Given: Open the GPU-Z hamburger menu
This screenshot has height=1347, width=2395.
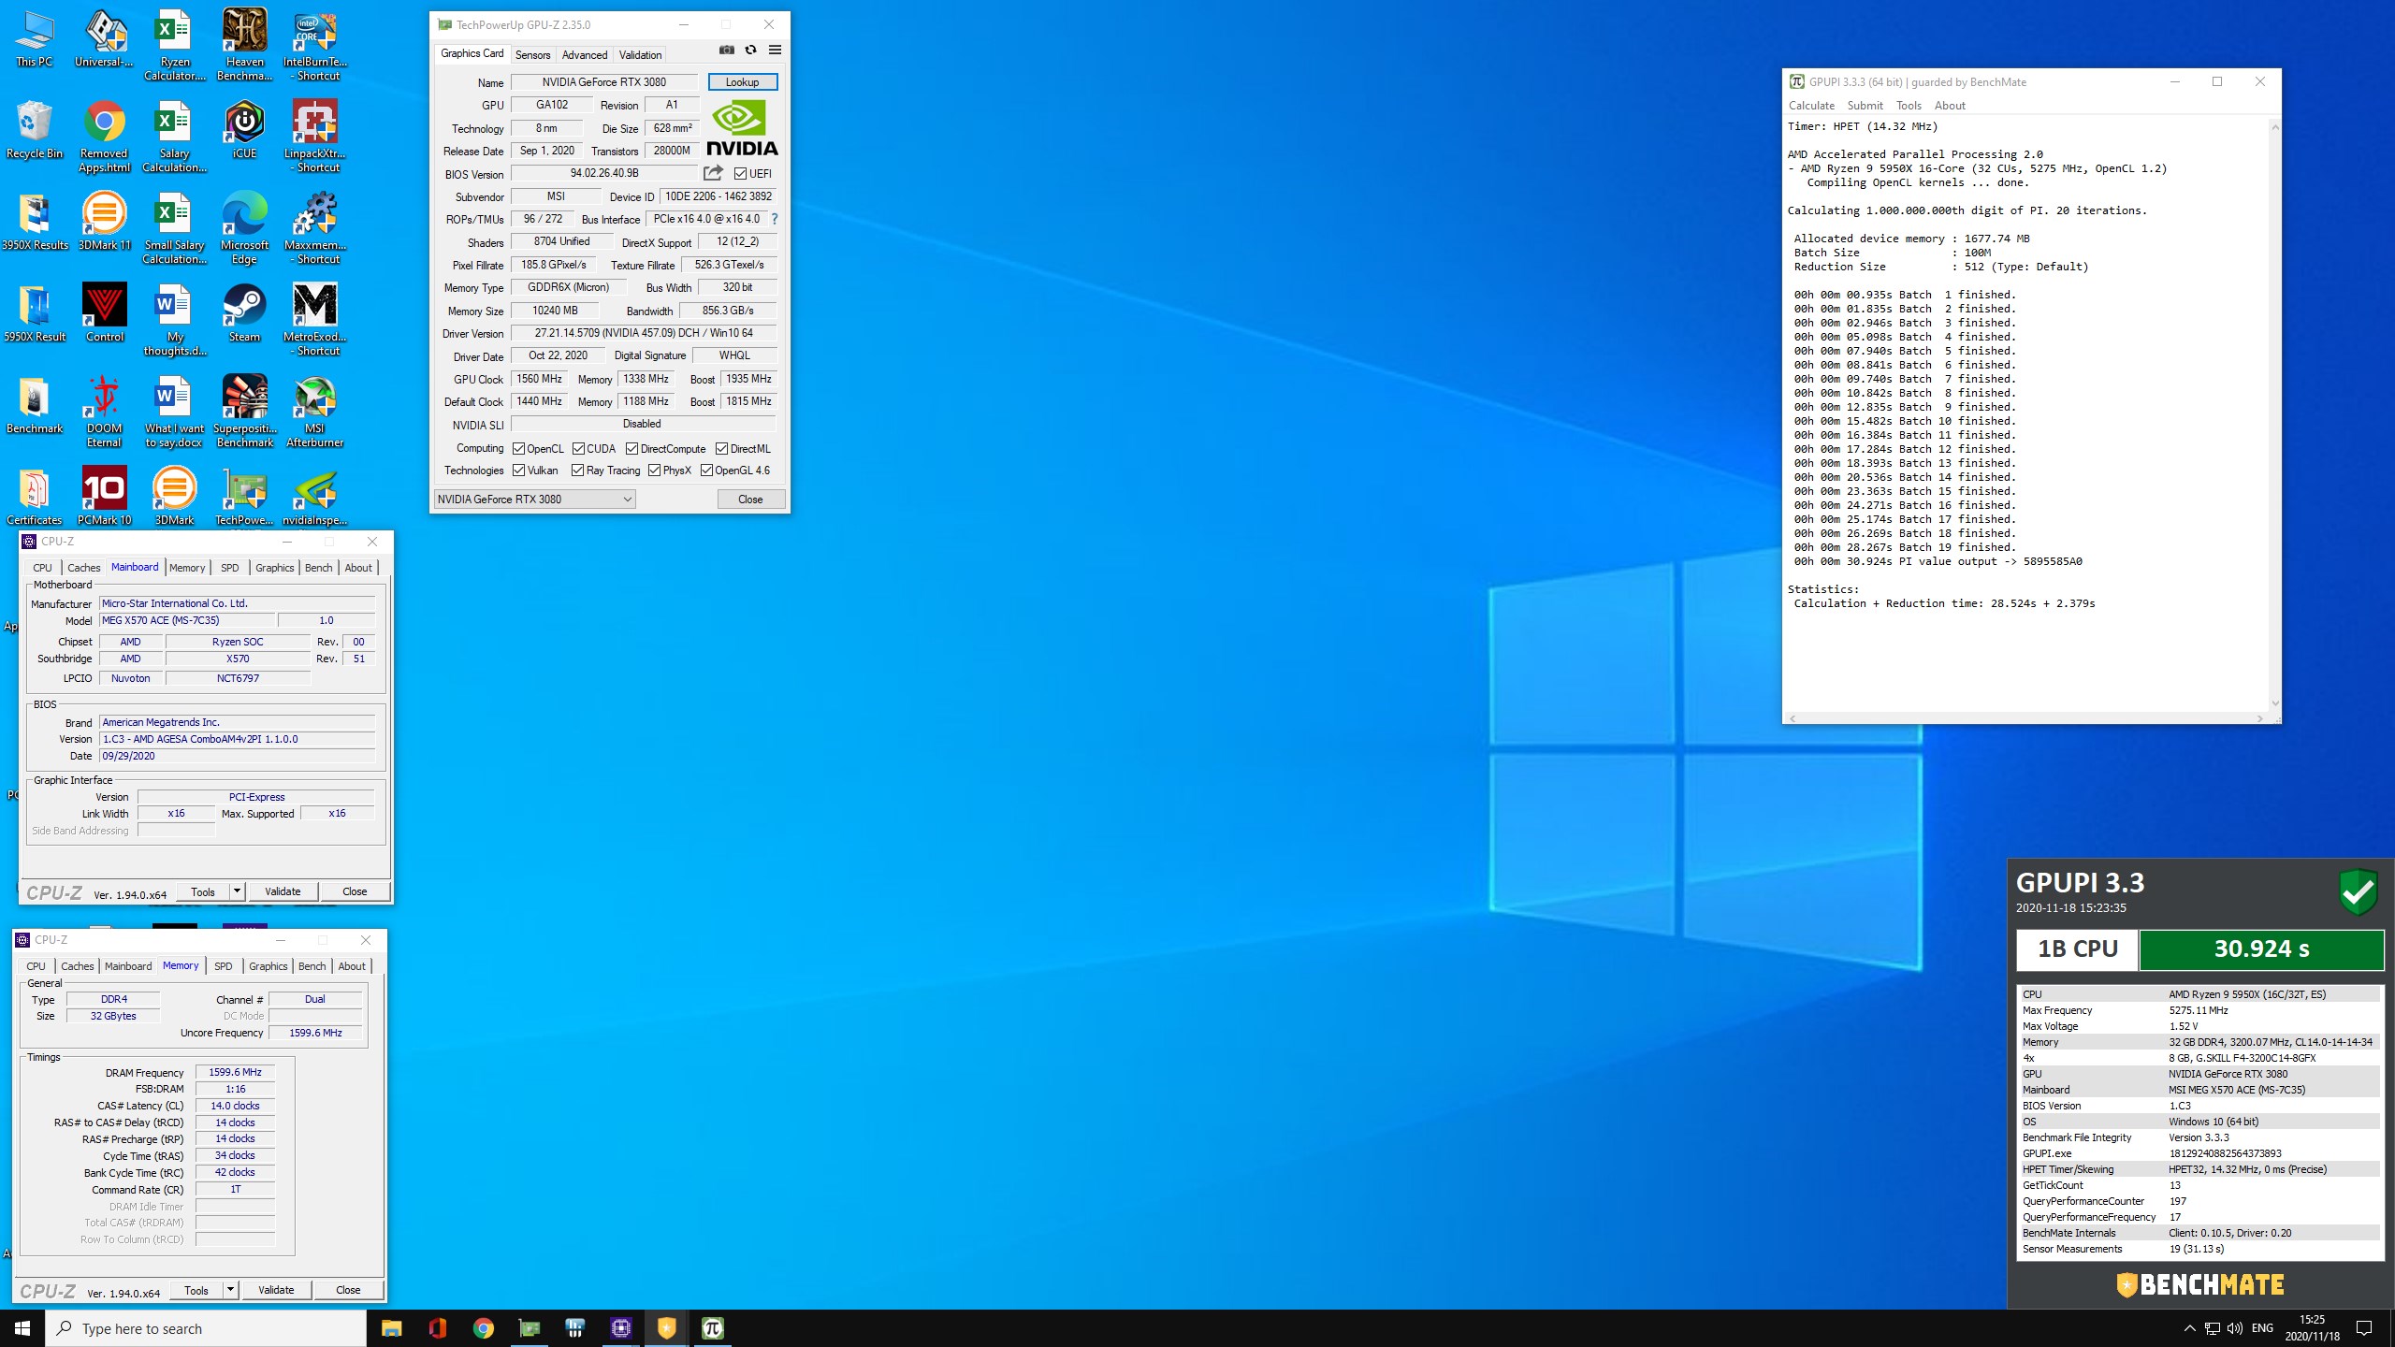Looking at the screenshot, I should tap(775, 51).
